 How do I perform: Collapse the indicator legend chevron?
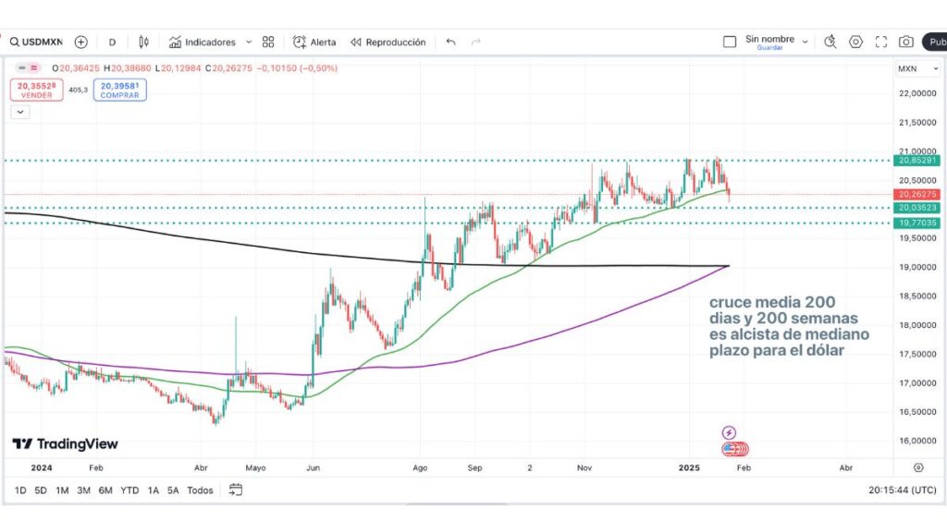tap(20, 112)
